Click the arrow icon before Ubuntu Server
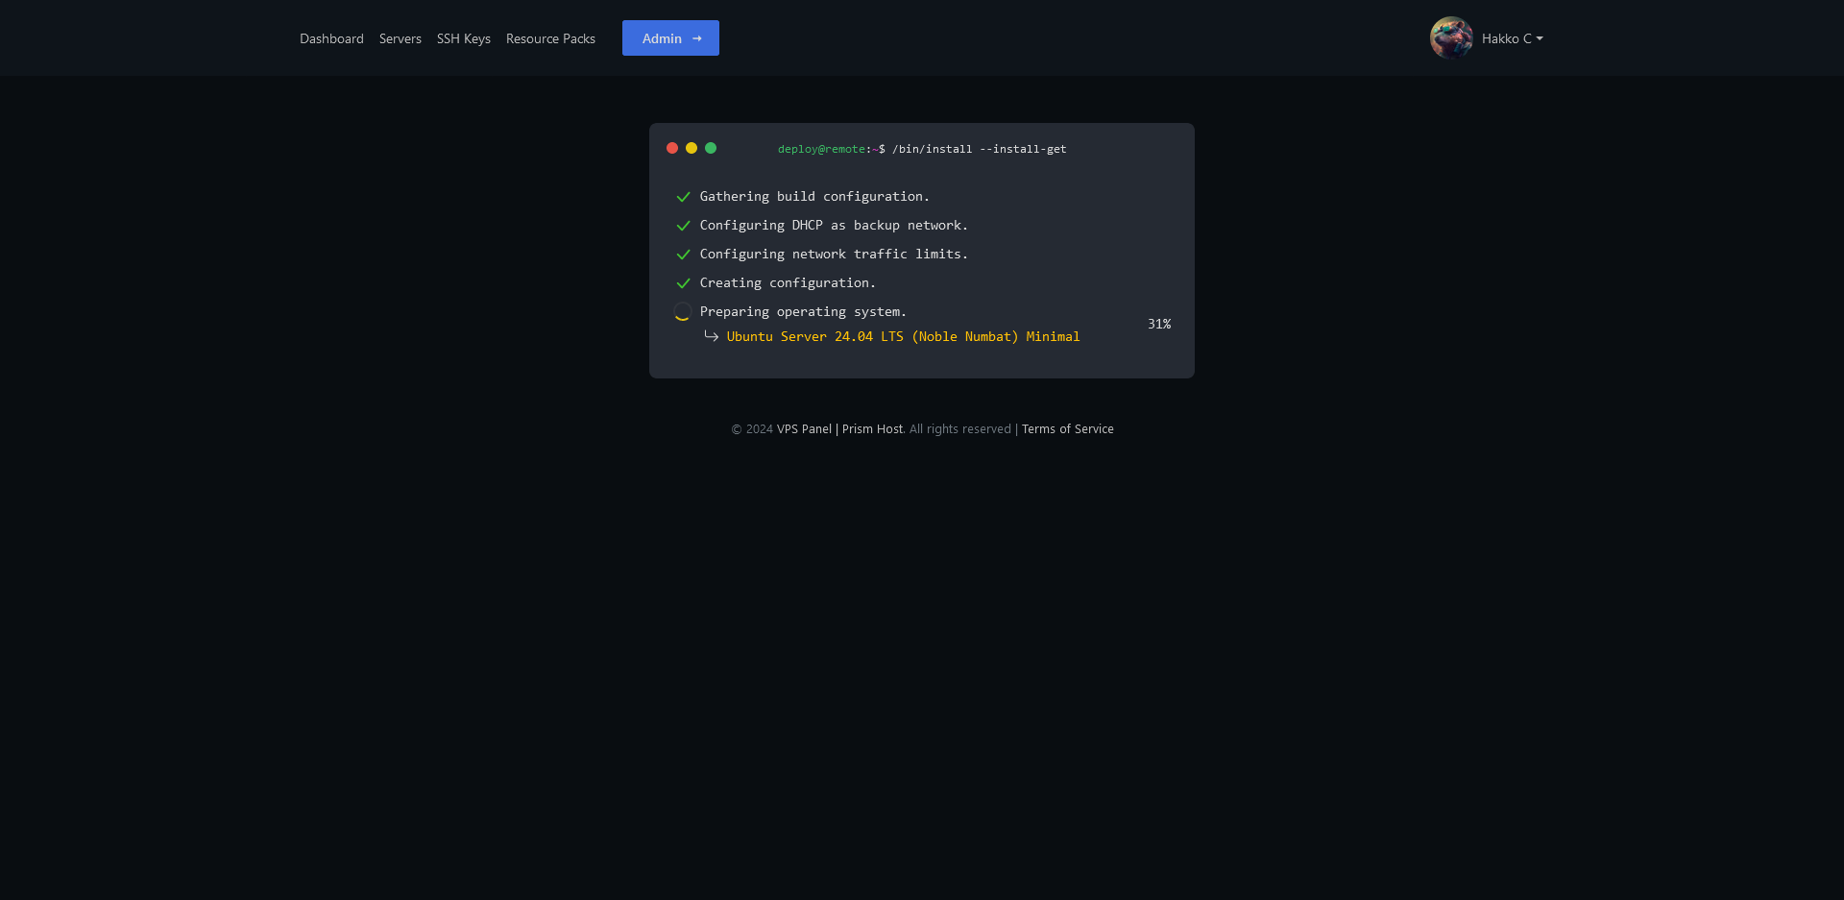Image resolution: width=1844 pixels, height=900 pixels. (711, 336)
